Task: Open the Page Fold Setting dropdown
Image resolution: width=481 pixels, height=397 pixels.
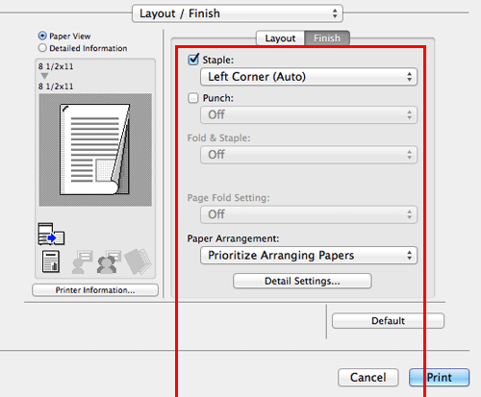Action: pos(309,214)
